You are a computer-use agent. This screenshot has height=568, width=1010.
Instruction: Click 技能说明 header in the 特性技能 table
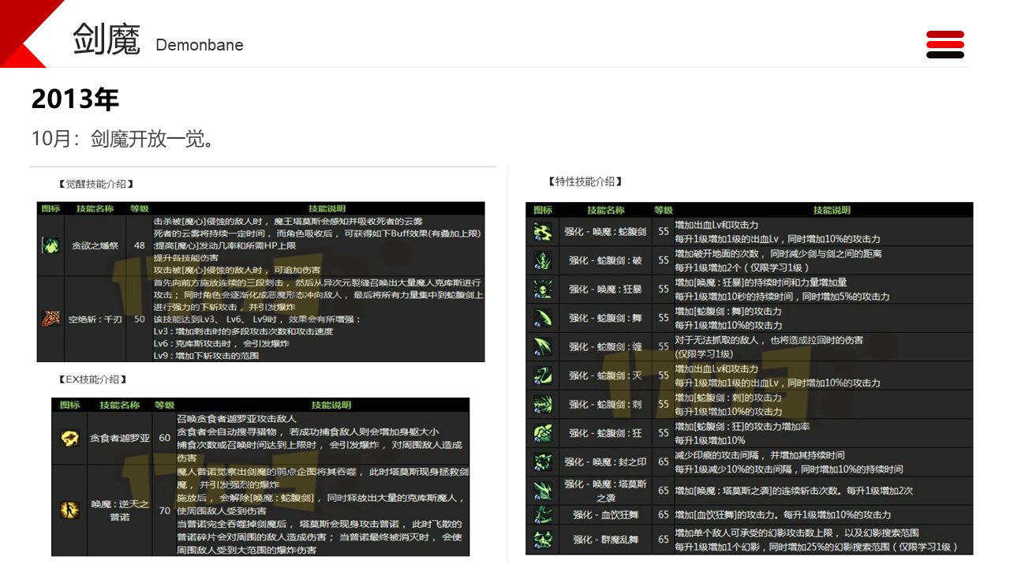coord(832,211)
